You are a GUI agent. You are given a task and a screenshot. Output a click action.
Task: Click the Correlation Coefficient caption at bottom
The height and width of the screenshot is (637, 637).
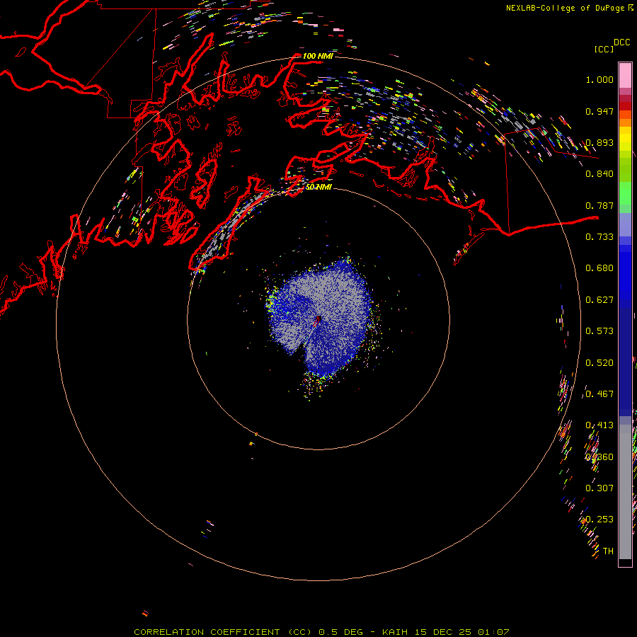click(x=321, y=632)
